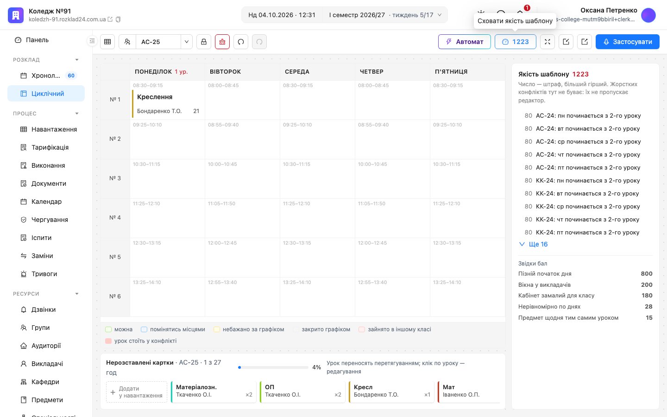
Task: Open the Креслення lesson on Monday №1
Action: 168,103
